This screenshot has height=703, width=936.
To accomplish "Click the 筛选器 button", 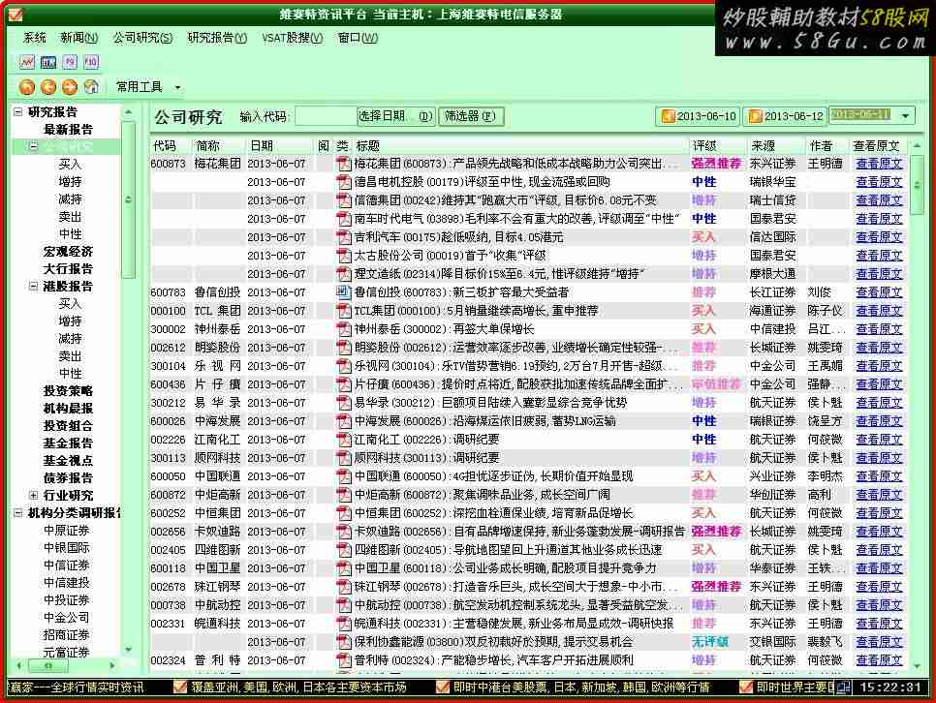I will [x=471, y=116].
